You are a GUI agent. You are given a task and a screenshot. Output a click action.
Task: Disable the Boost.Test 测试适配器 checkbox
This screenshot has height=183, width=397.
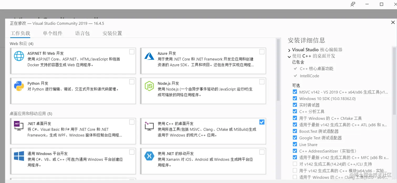point(295,131)
